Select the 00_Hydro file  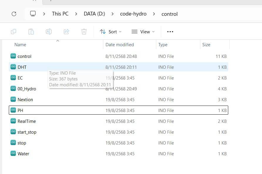pyautogui.click(x=27, y=89)
